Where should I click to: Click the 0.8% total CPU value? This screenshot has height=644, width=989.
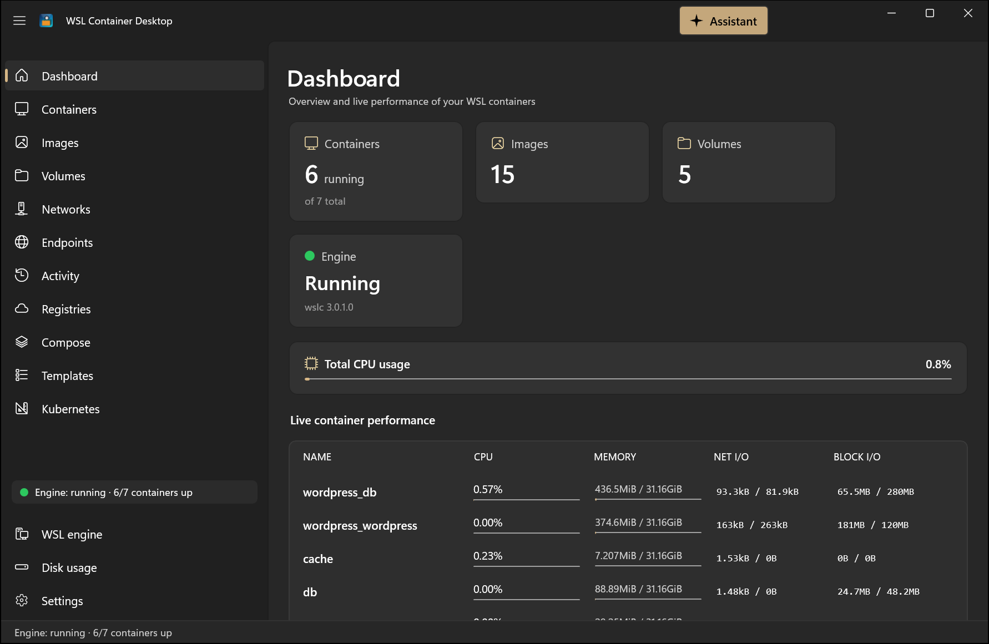(x=938, y=364)
